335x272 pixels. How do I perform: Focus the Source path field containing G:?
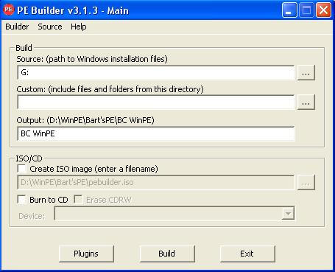[x=156, y=72]
